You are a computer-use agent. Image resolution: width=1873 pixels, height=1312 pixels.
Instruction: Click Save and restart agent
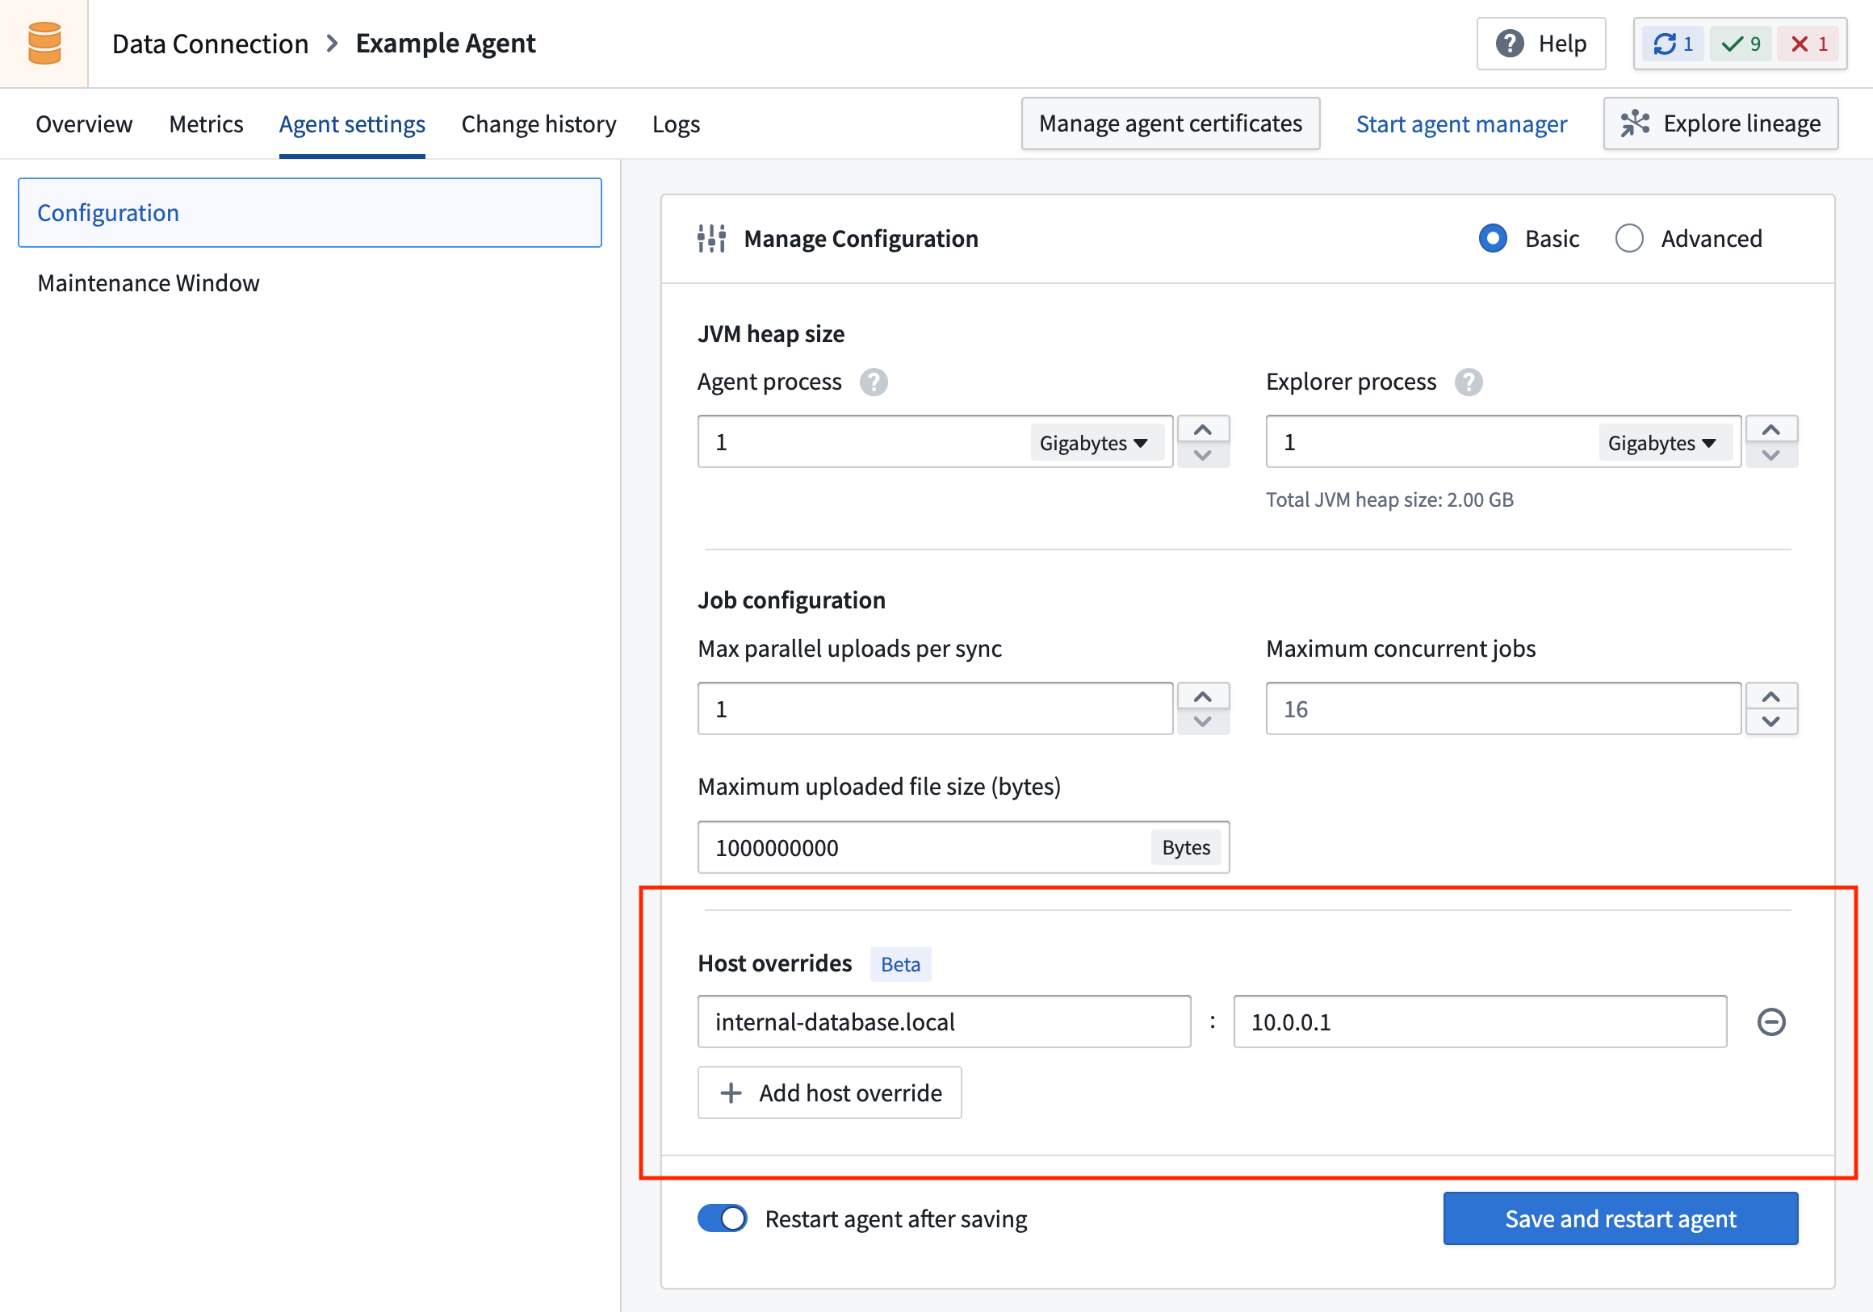pyautogui.click(x=1620, y=1218)
